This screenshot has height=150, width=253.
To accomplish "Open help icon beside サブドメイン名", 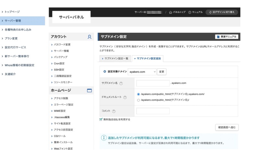I will 121,83.
